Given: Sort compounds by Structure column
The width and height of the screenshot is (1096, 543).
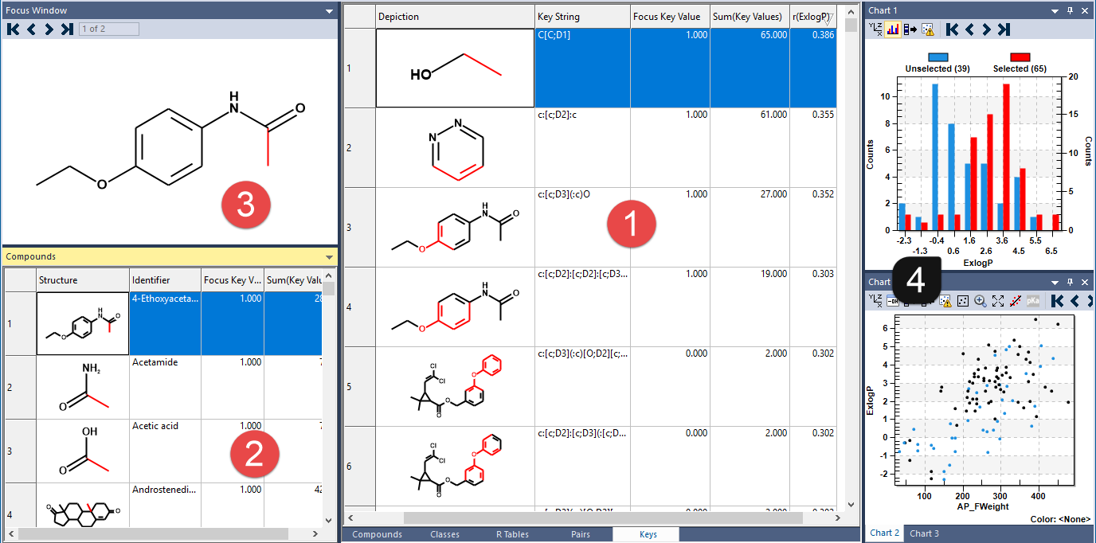Looking at the screenshot, I should pyautogui.click(x=83, y=280).
